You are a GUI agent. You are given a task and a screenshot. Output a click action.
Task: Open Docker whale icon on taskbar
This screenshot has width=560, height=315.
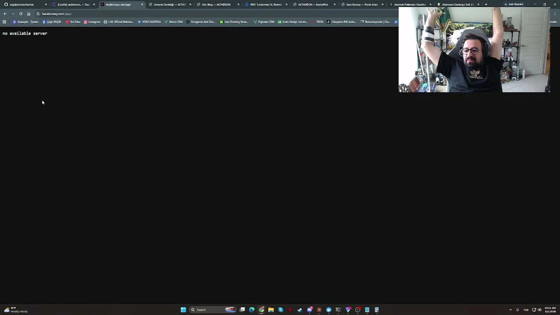pos(329,310)
